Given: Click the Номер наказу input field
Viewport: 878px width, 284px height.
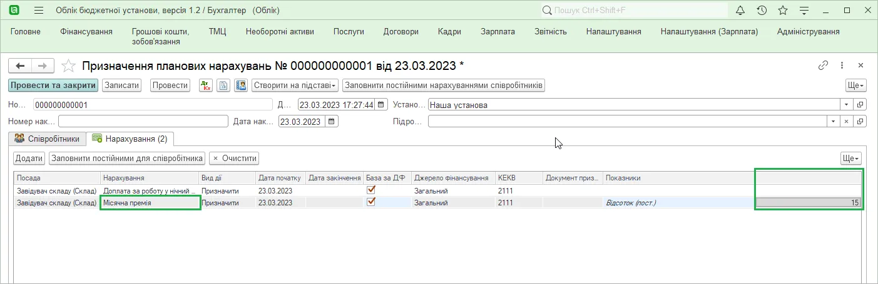Looking at the screenshot, I should [143, 122].
